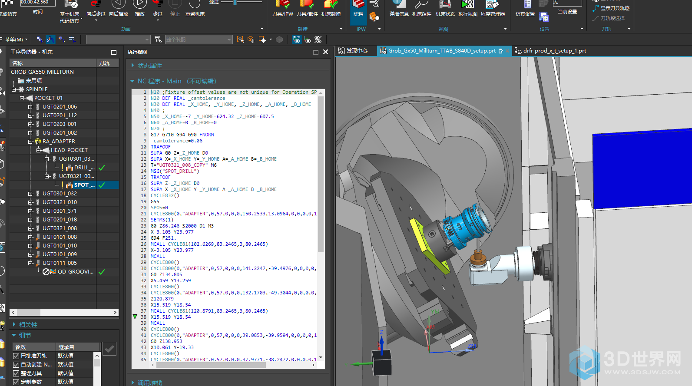Select UGT0321_010 in the tree
This screenshot has height=386, width=692.
(60, 202)
